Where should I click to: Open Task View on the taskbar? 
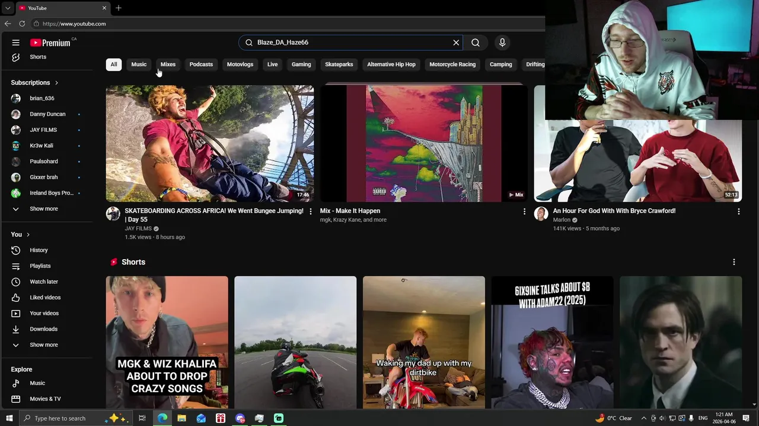142,418
